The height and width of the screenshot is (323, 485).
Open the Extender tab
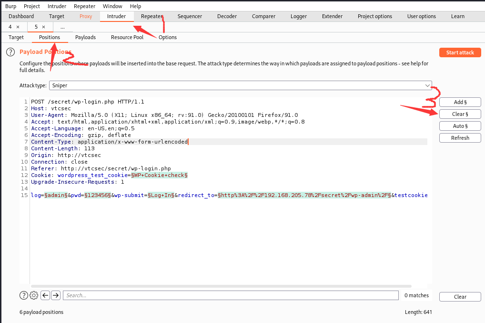coord(332,16)
